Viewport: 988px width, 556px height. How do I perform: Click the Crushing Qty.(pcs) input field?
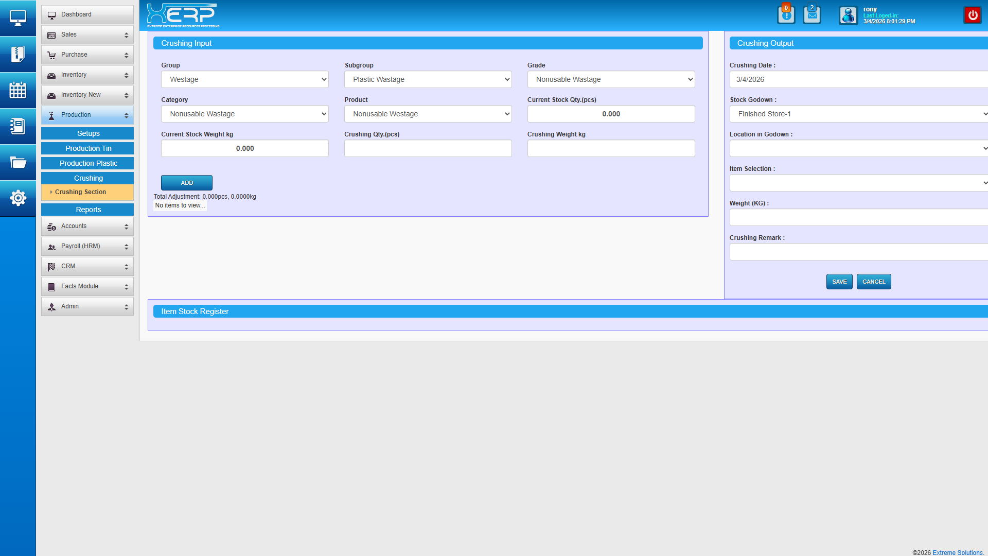point(428,148)
